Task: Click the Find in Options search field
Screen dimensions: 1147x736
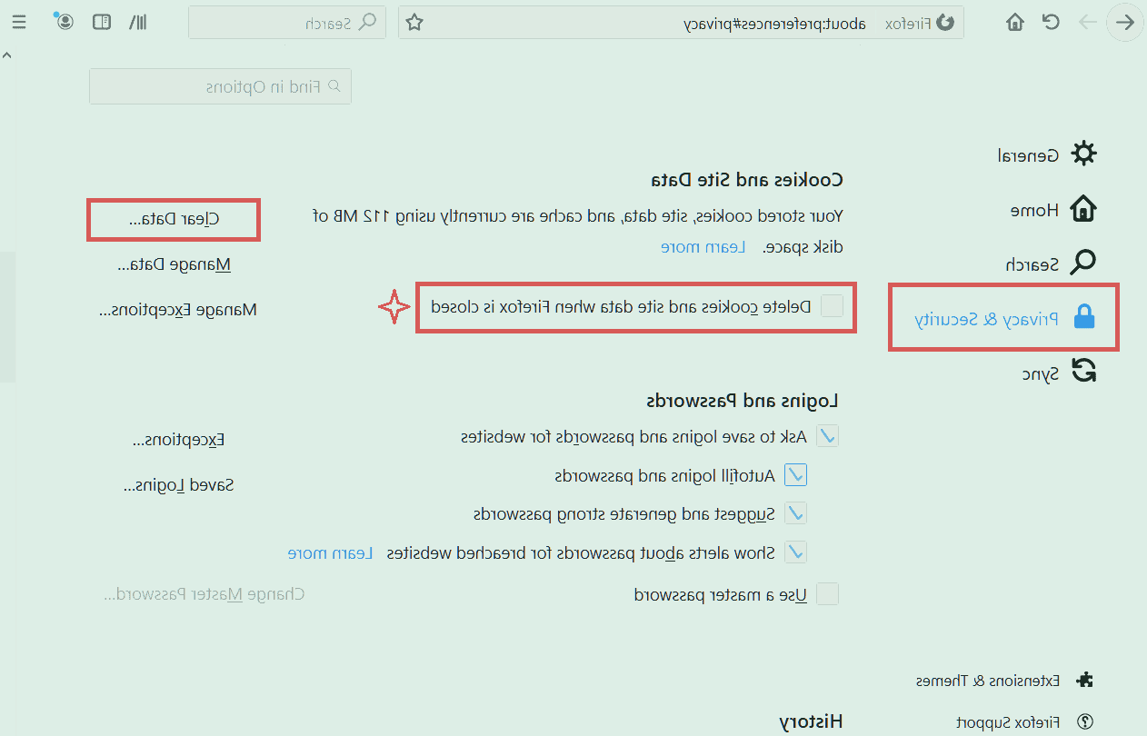Action: 220,87
